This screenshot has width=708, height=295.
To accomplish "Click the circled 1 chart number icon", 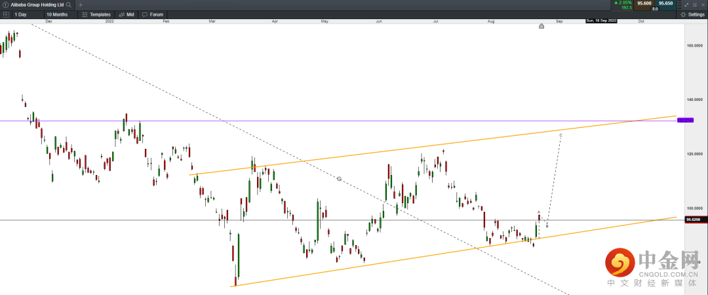I will coord(5,5).
